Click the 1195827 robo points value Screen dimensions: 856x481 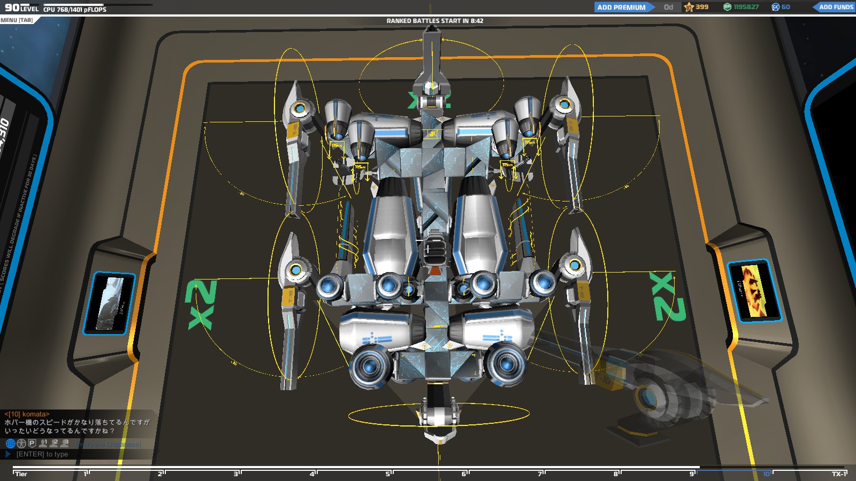[x=746, y=7]
